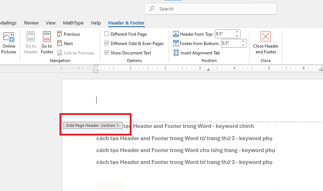This screenshot has height=191, width=323.
Task: Click line mentioning 'trang thứ 3'
Action: [x=184, y=162]
